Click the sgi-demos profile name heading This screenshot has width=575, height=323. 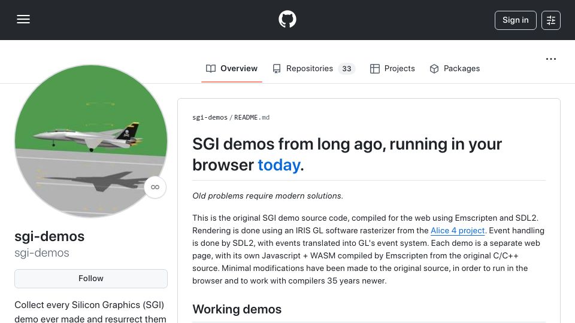click(50, 237)
